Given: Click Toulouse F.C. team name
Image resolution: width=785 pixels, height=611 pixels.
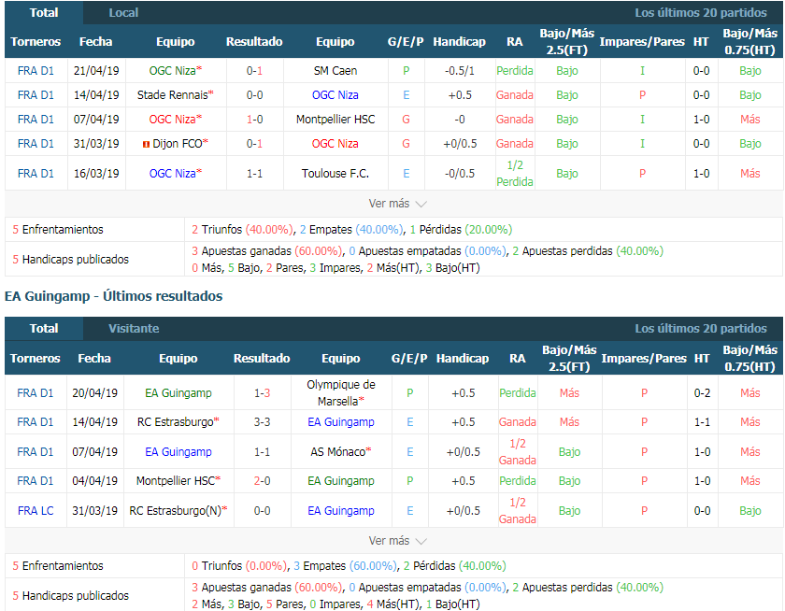Looking at the screenshot, I should click(x=335, y=173).
